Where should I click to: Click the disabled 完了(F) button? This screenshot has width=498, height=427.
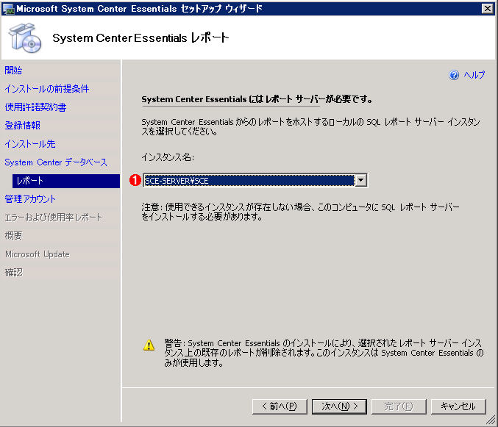399,406
